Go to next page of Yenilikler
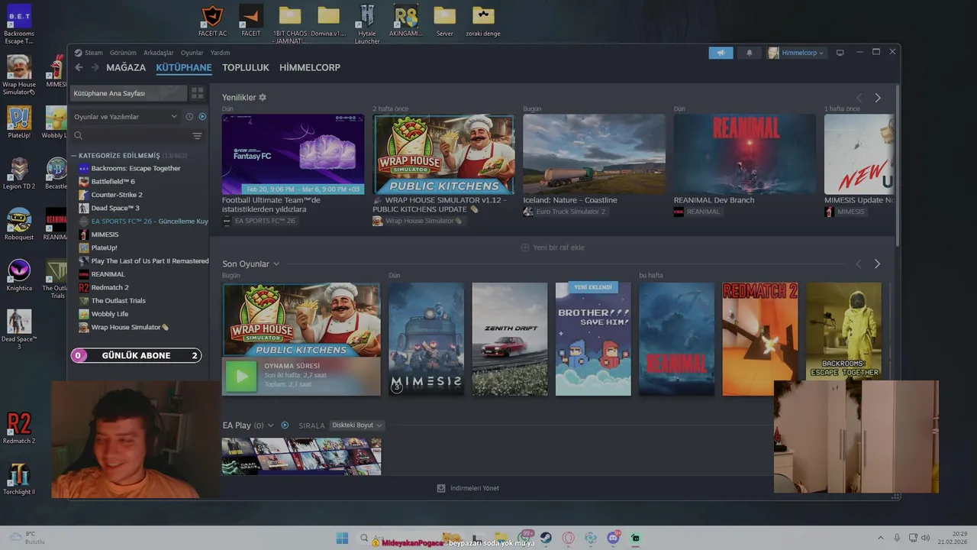Viewport: 977px width, 550px height. (878, 98)
